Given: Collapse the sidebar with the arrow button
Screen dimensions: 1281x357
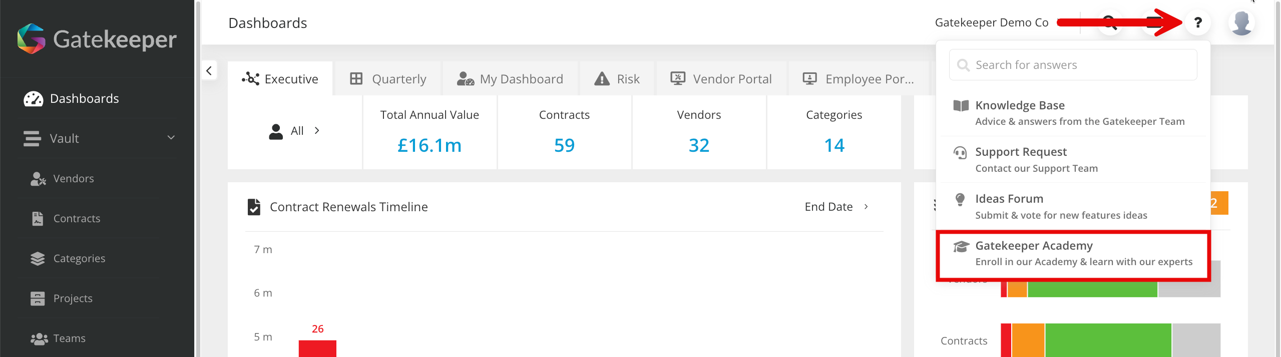Looking at the screenshot, I should (x=209, y=71).
